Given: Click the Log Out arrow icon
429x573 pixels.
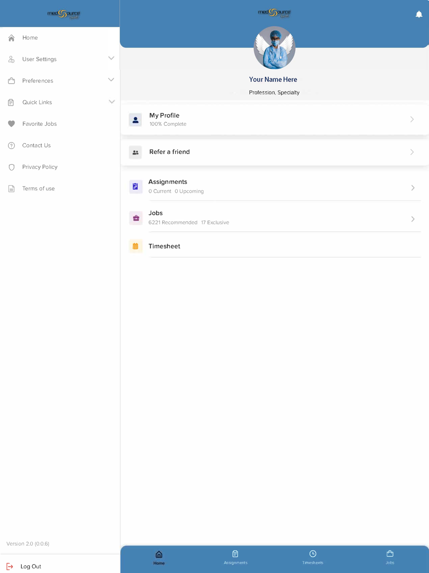Looking at the screenshot, I should 10,567.
